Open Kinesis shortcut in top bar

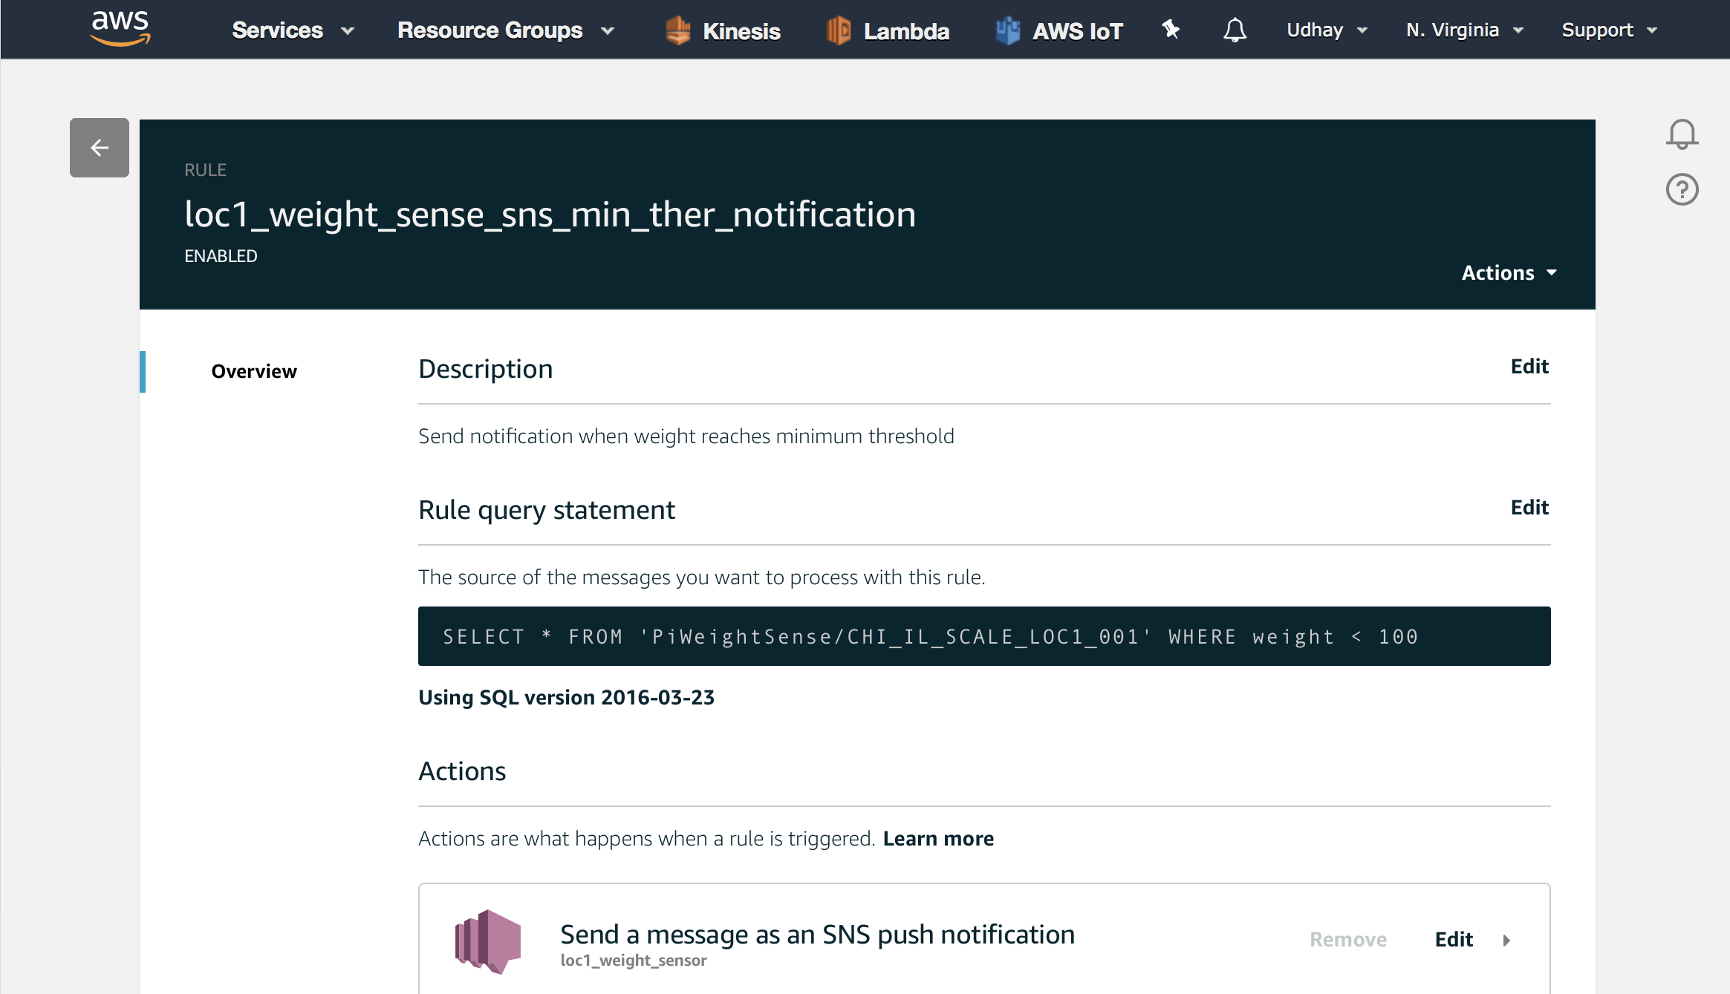(x=723, y=30)
